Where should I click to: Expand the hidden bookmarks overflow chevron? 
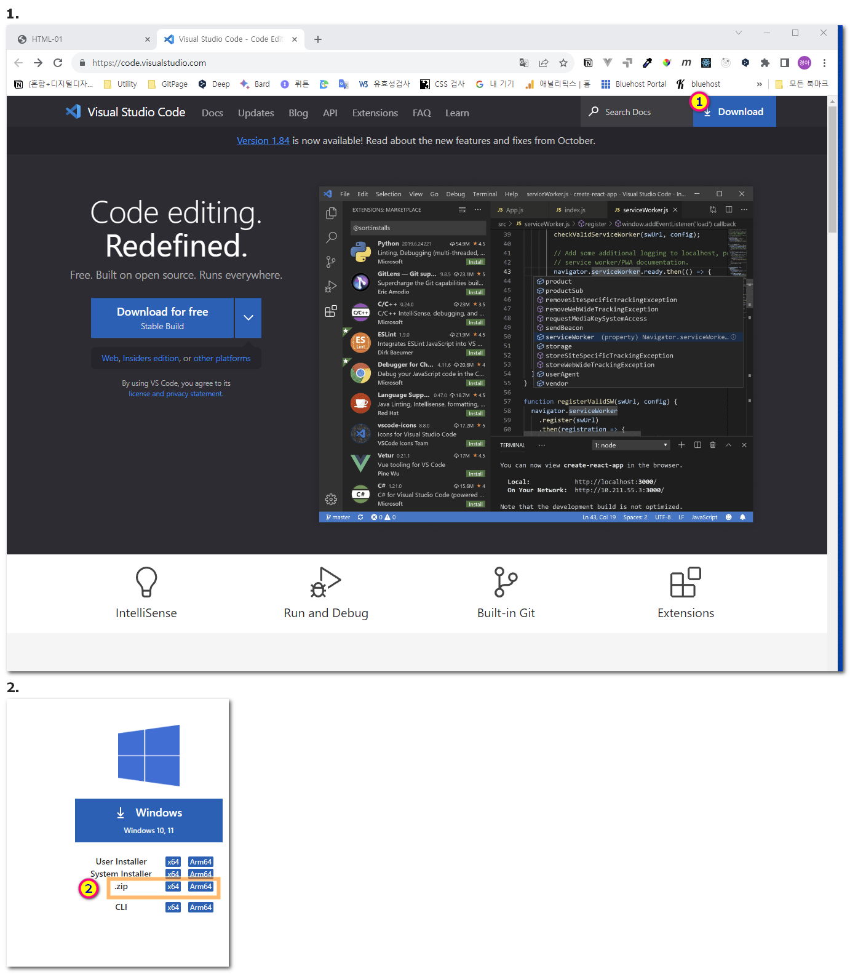(759, 84)
